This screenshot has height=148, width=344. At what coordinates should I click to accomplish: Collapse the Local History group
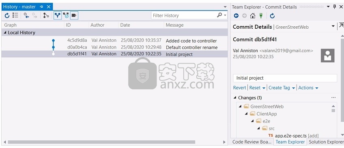(x=5, y=33)
